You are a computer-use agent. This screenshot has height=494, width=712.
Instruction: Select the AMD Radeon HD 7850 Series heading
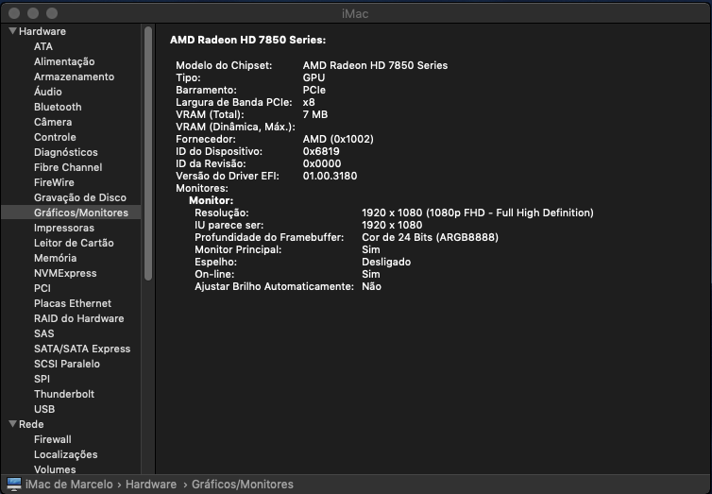247,40
